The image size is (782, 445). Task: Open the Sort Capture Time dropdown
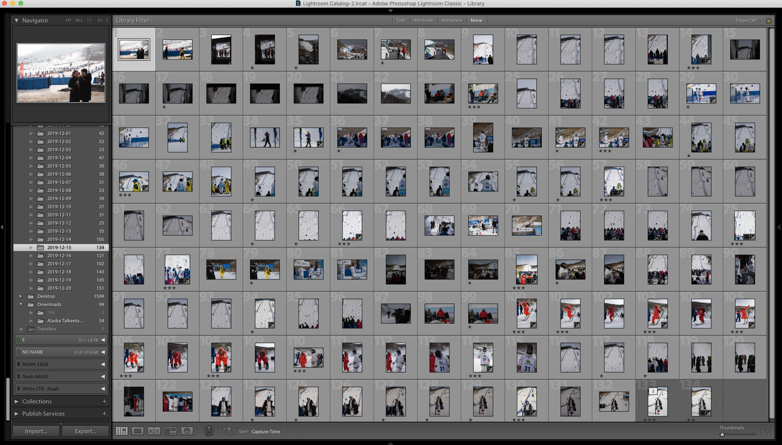(x=268, y=432)
